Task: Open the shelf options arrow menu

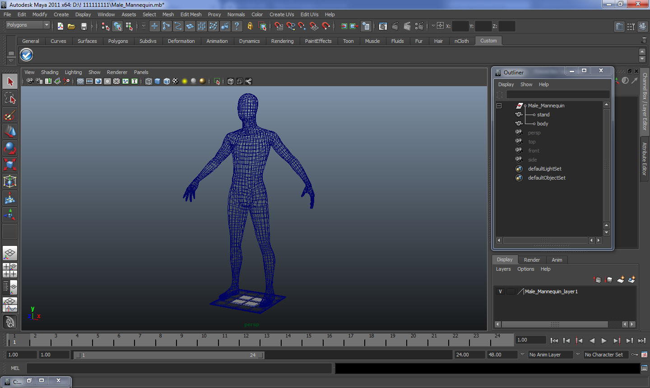Action: coord(11,60)
